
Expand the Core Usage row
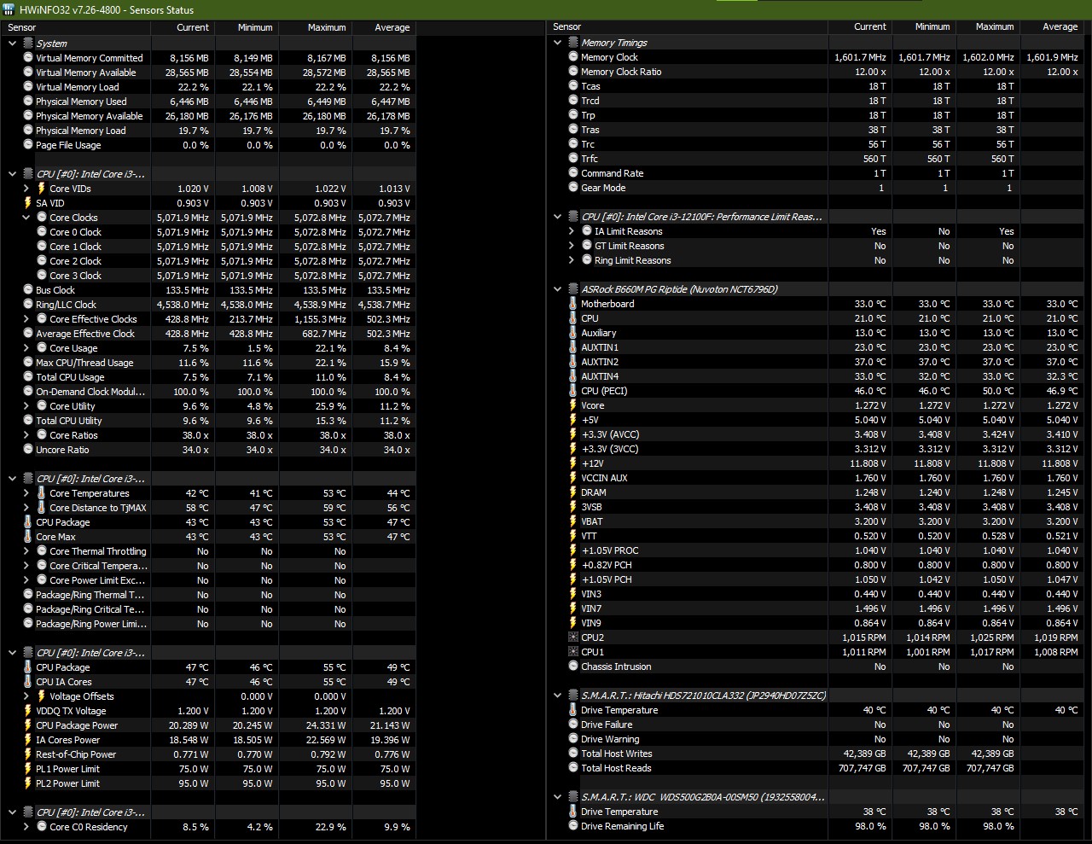26,347
